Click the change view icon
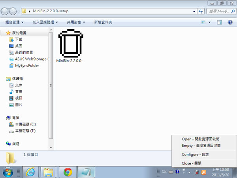Screen dimensions: 237x178 (x=203, y=23)
